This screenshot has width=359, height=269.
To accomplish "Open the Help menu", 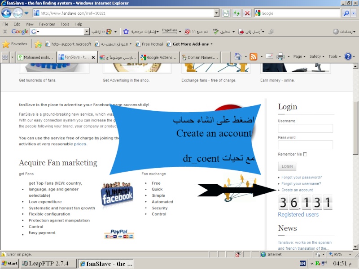I will 78,24.
